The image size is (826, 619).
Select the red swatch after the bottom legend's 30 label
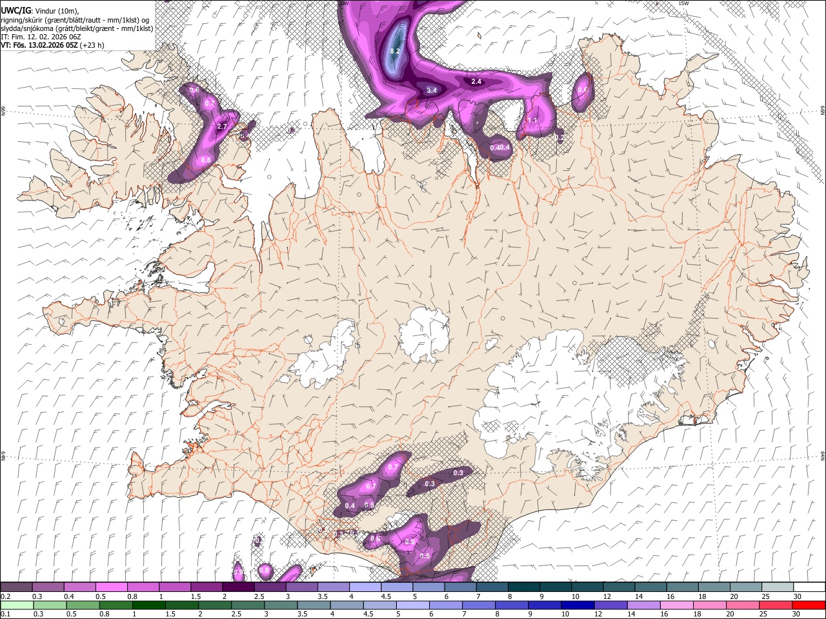(x=809, y=605)
